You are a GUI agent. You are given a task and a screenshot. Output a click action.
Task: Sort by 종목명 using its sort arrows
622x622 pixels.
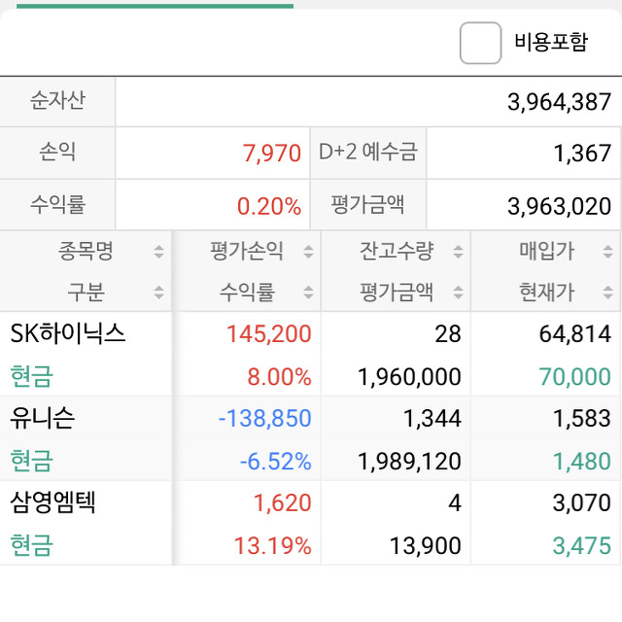158,253
